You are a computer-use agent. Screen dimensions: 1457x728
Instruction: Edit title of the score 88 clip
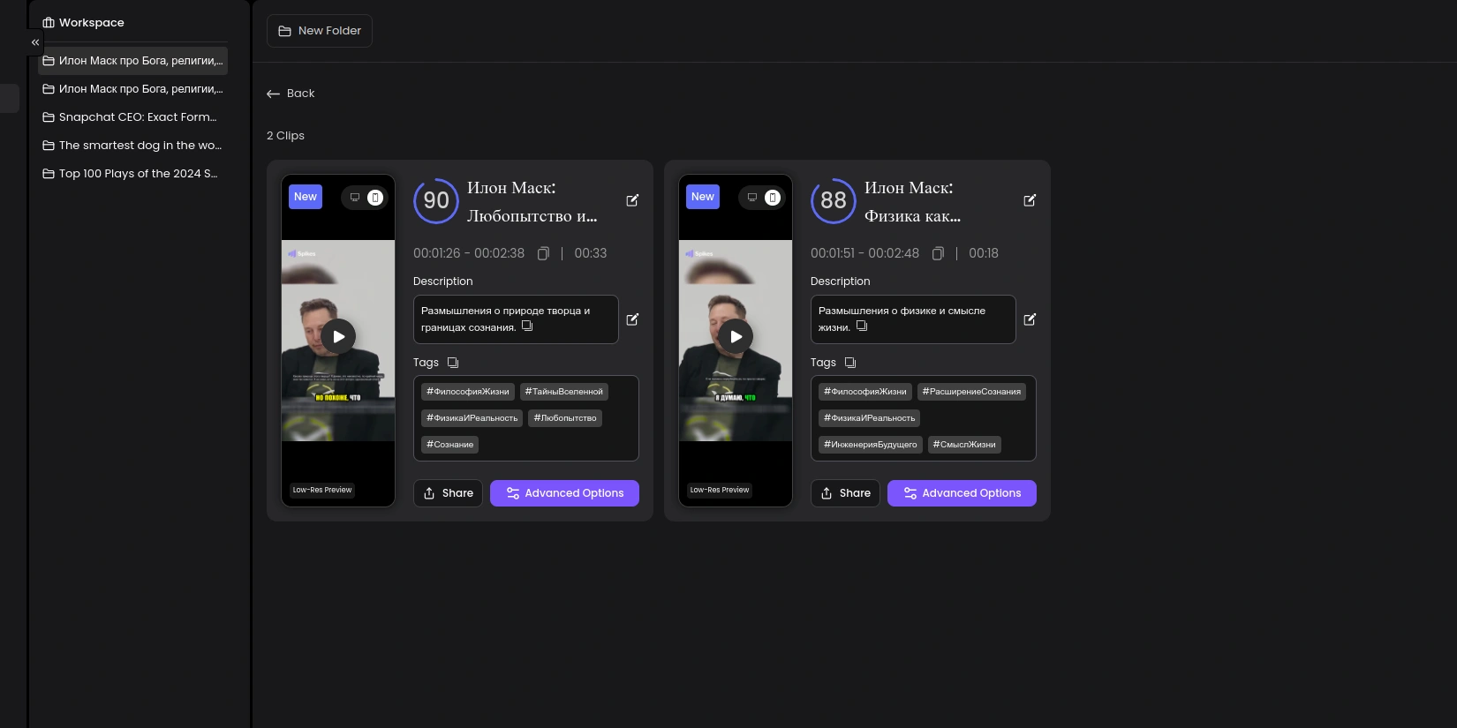[1030, 201]
